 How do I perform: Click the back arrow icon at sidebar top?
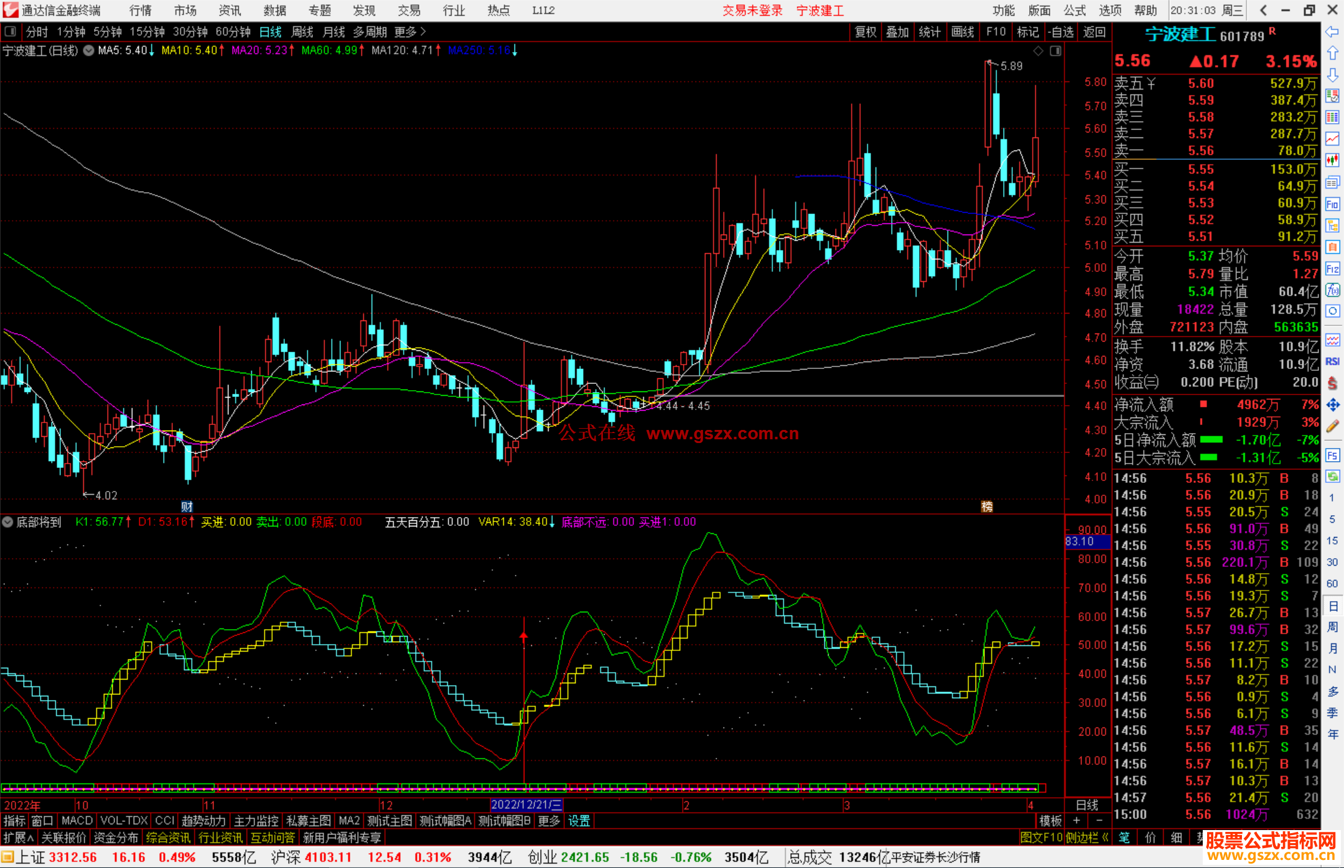click(1332, 31)
